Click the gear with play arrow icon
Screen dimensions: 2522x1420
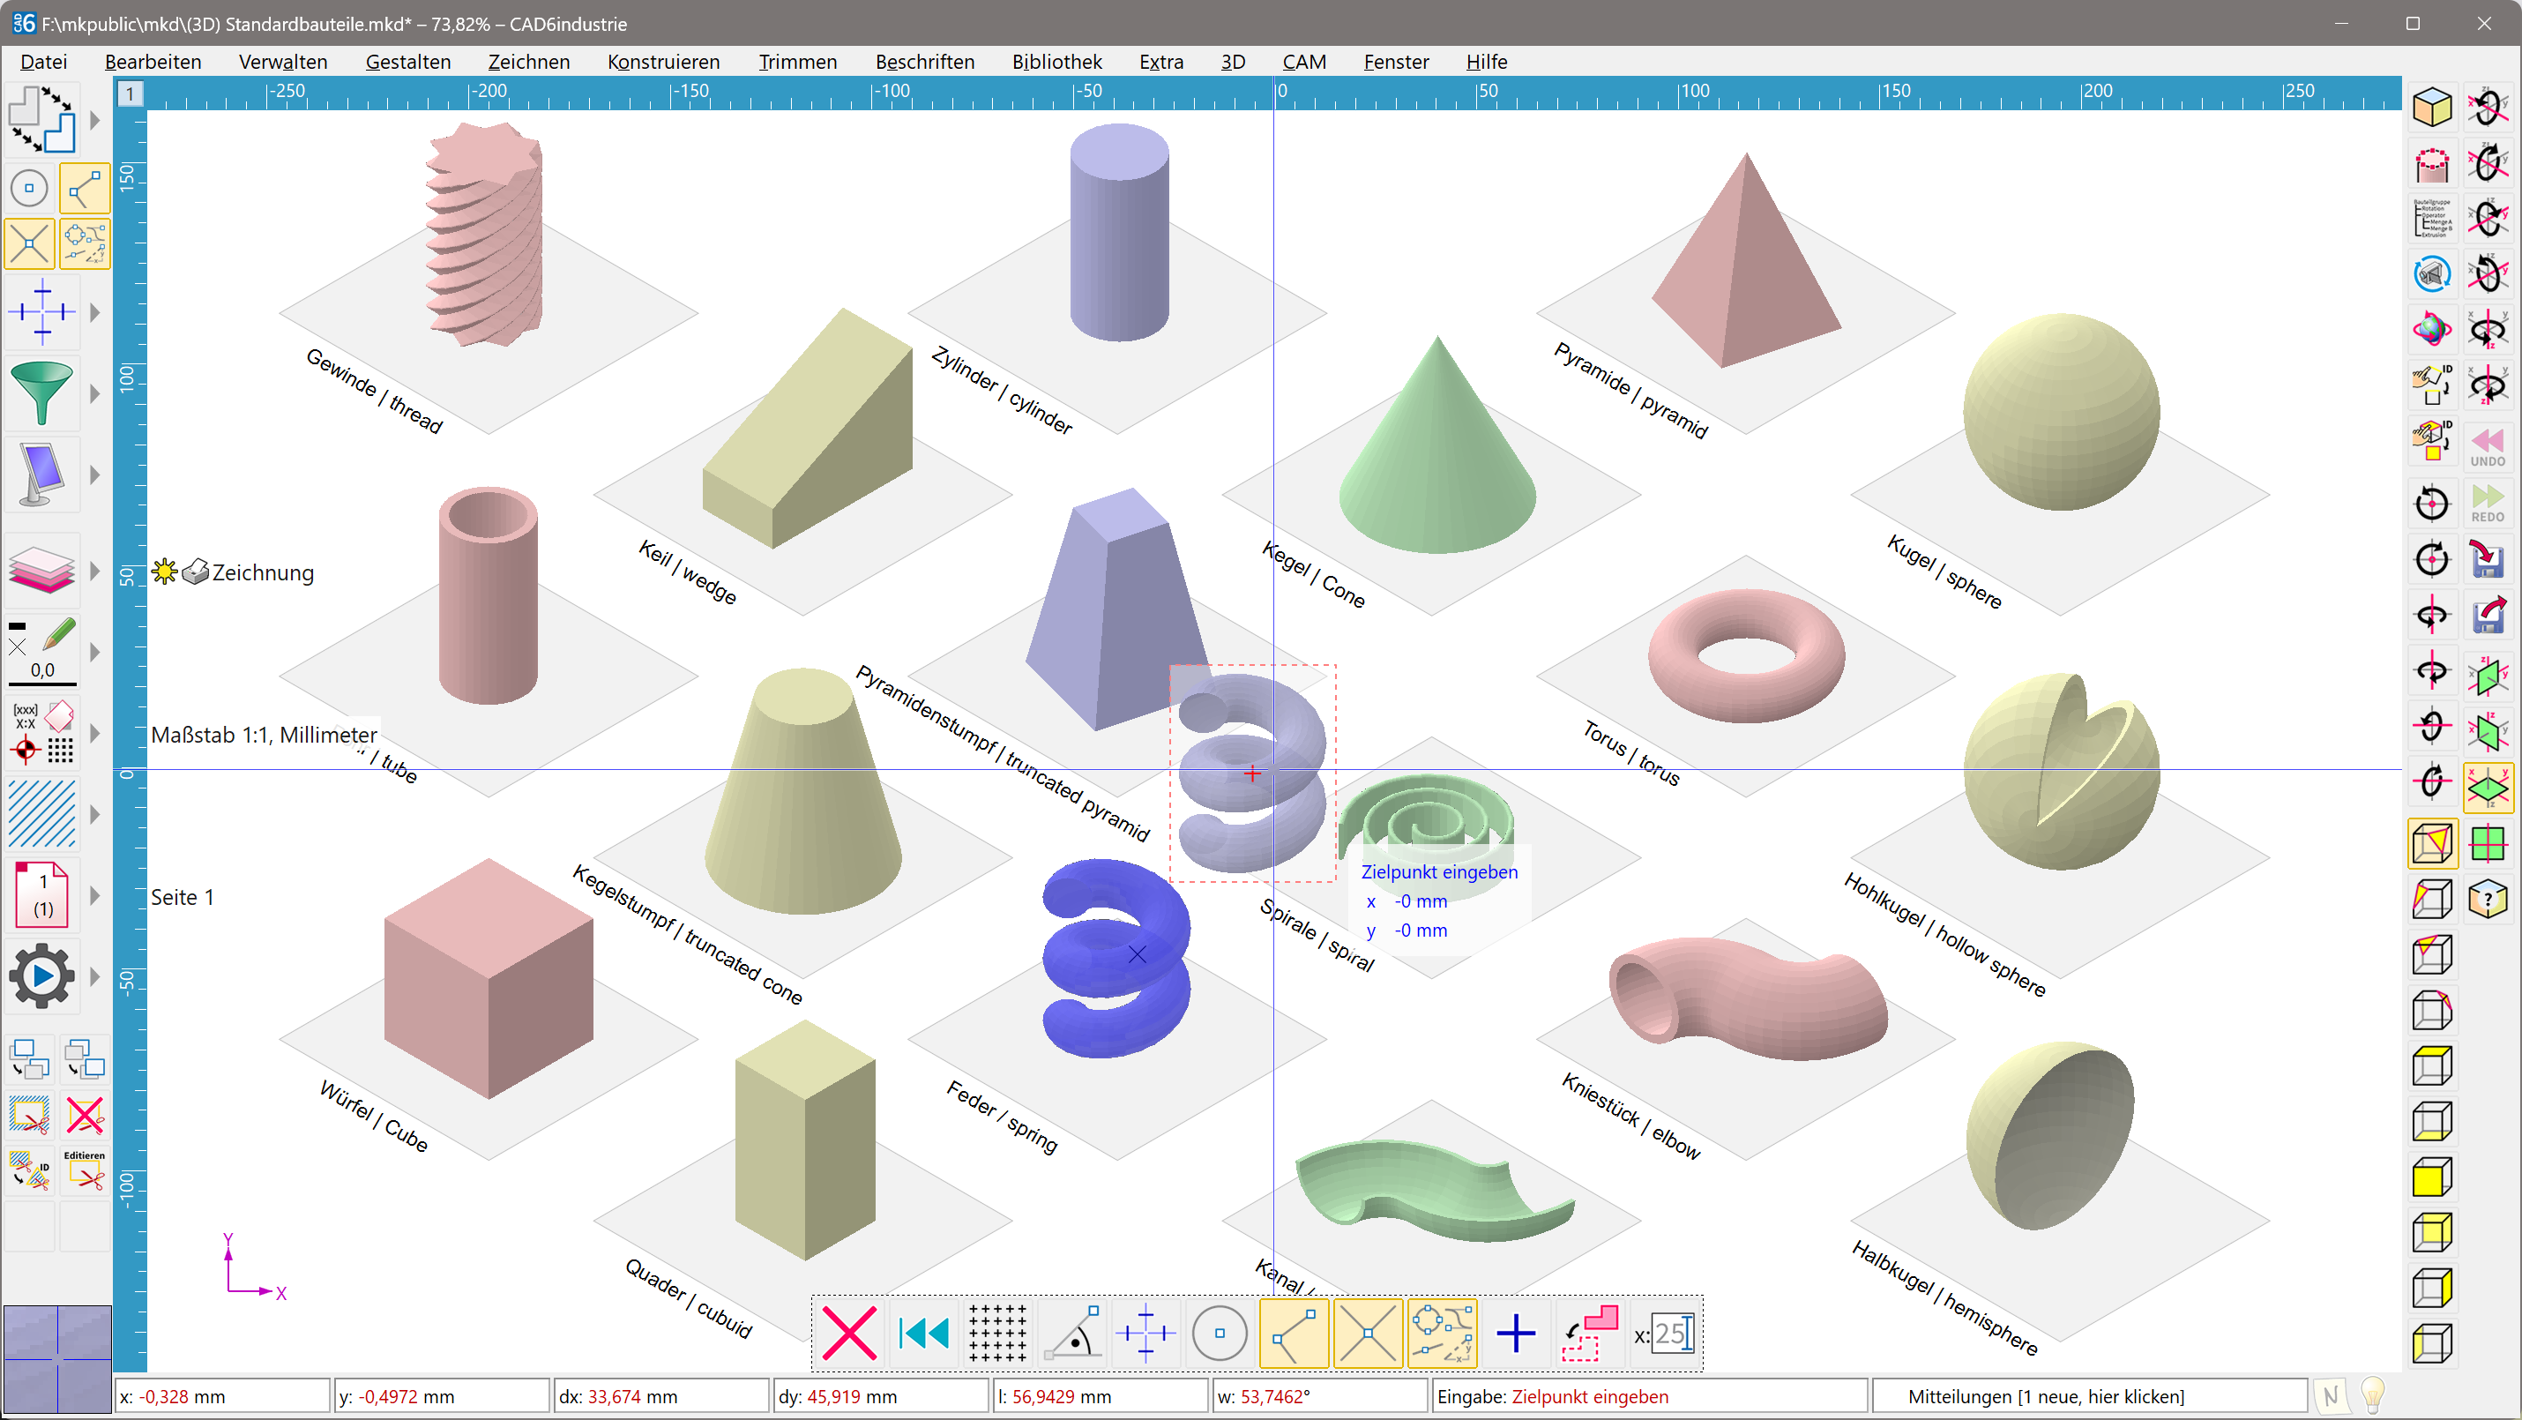43,975
